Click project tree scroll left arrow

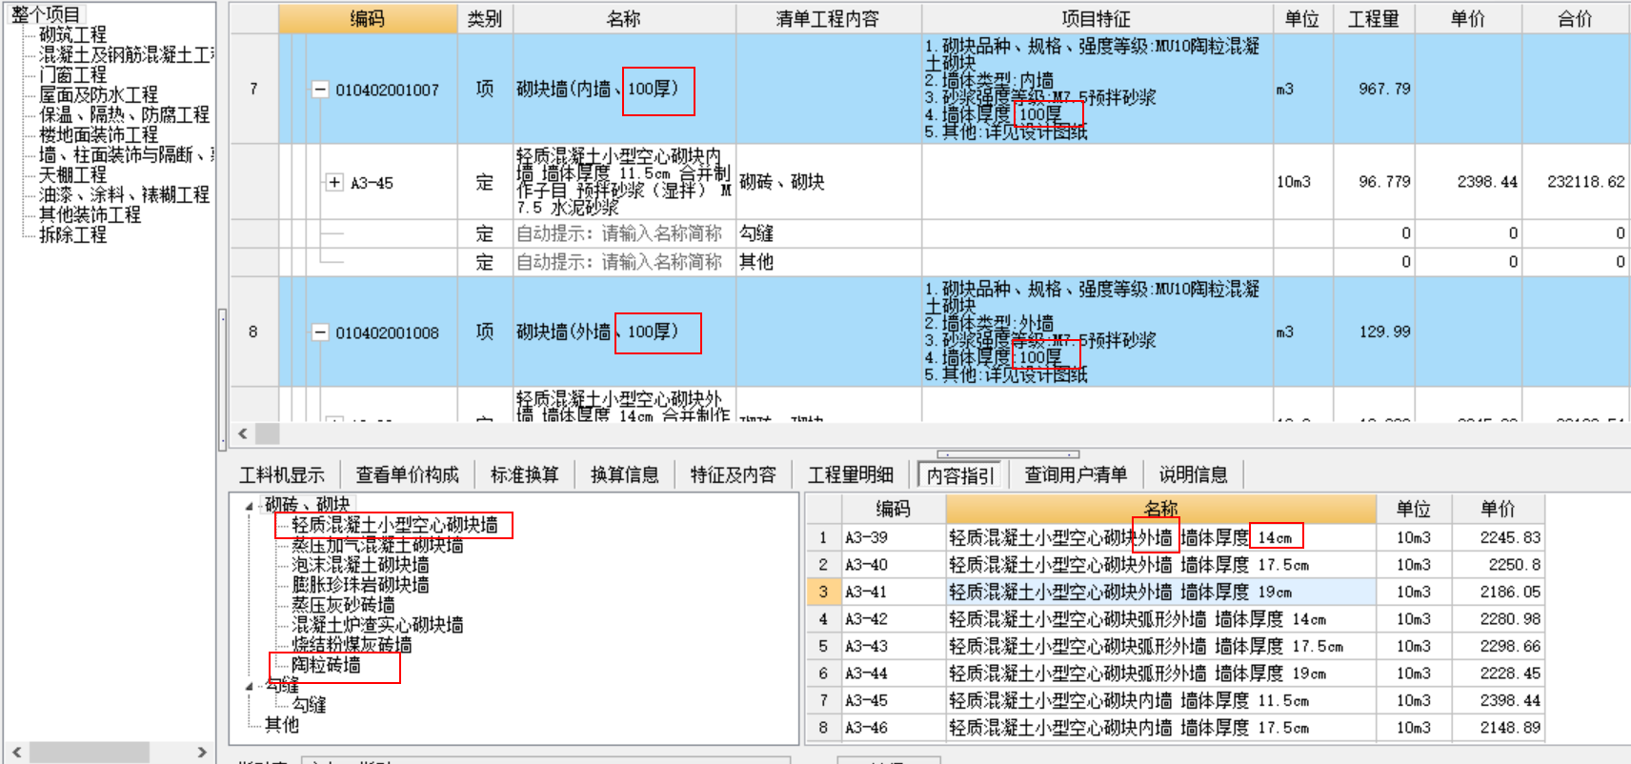[16, 753]
